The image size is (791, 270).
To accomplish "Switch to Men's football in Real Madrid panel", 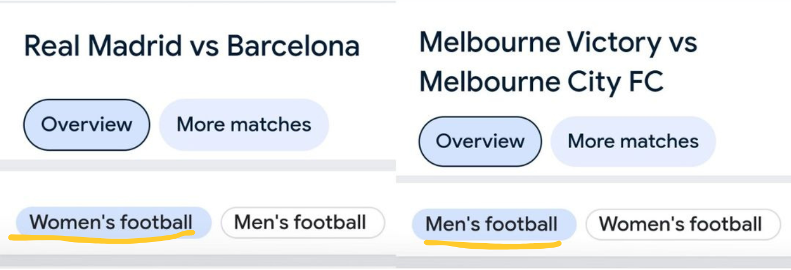I will (302, 222).
